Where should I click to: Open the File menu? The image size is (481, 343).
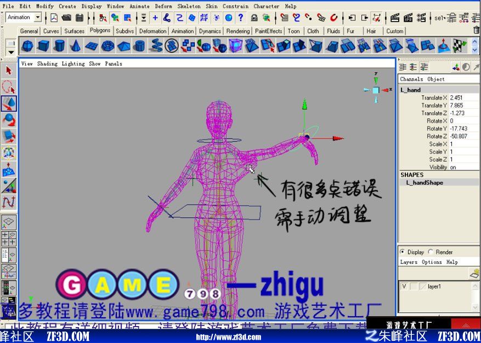click(x=8, y=6)
